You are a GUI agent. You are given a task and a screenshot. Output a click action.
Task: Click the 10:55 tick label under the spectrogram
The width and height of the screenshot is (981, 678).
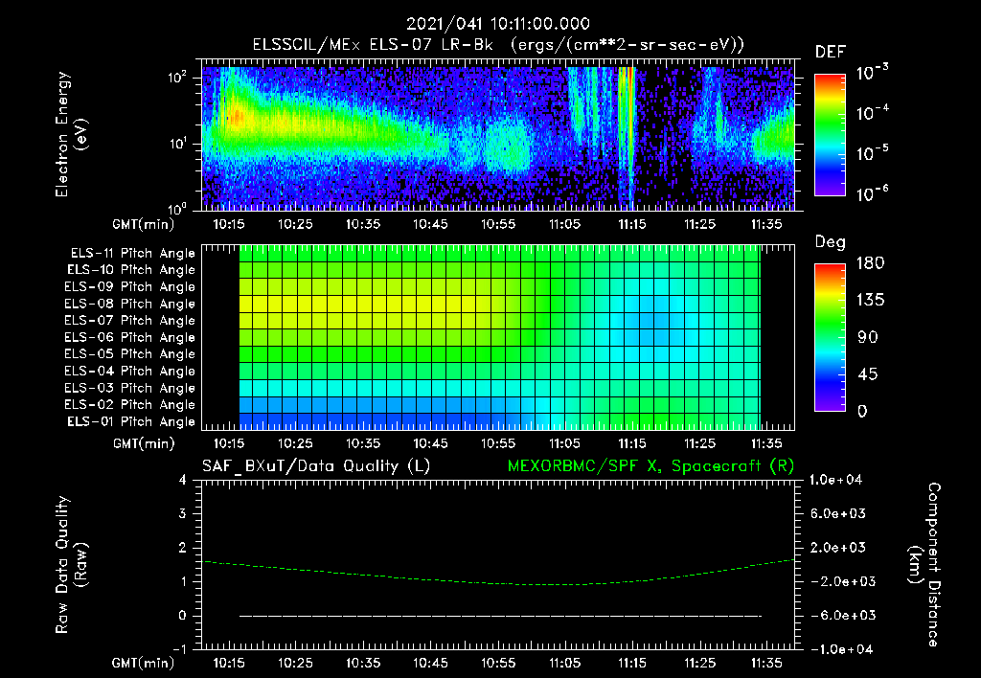(498, 224)
